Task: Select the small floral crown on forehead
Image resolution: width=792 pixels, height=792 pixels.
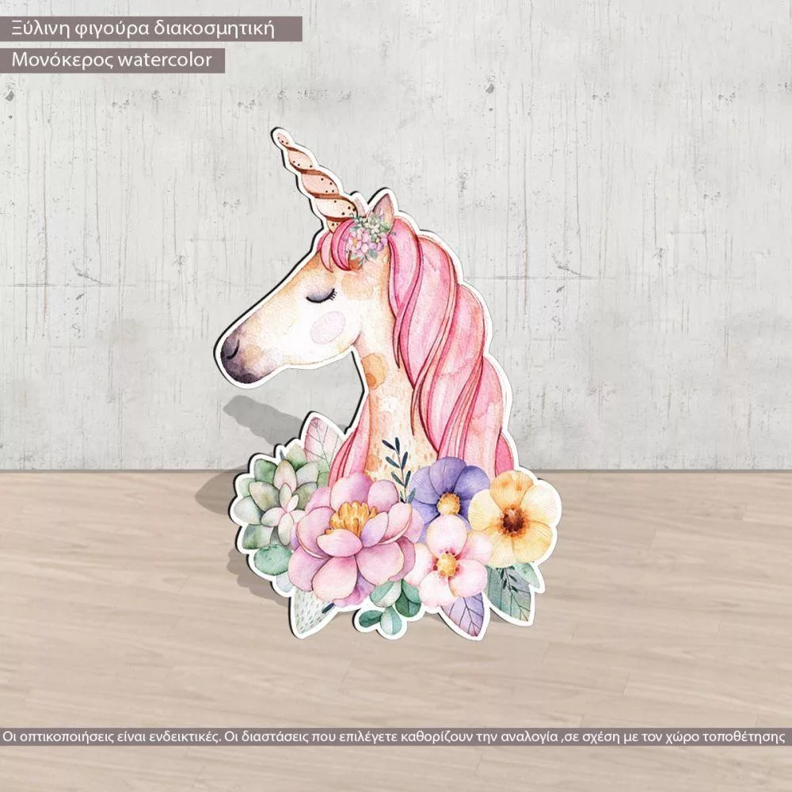Action: pos(366,236)
